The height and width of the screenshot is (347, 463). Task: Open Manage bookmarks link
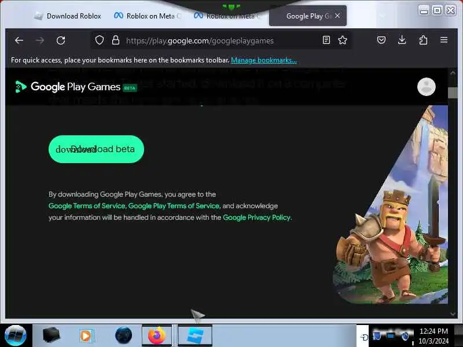[264, 60]
